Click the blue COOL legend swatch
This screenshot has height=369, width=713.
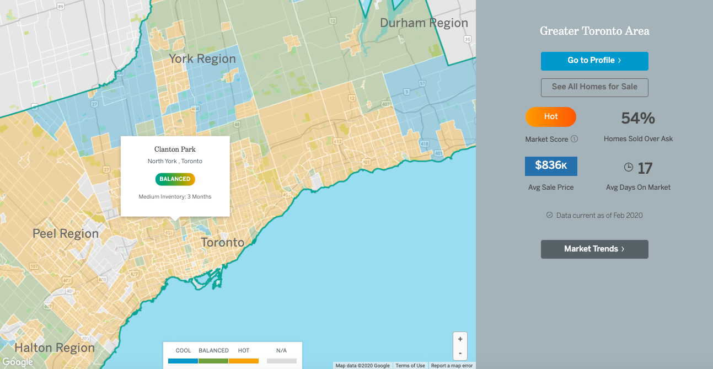[x=183, y=361]
